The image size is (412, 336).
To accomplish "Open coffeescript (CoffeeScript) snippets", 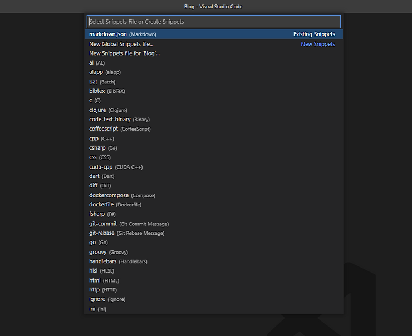I will click(120, 129).
